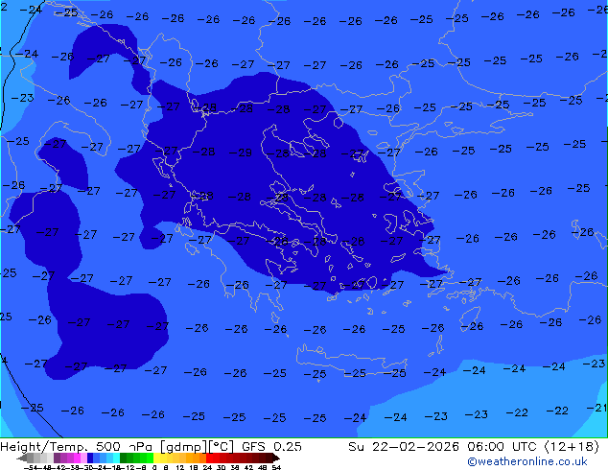Screen dimensions: 608x470
Task: Click the "GFS 0.25" model label
Action: (x=271, y=447)
